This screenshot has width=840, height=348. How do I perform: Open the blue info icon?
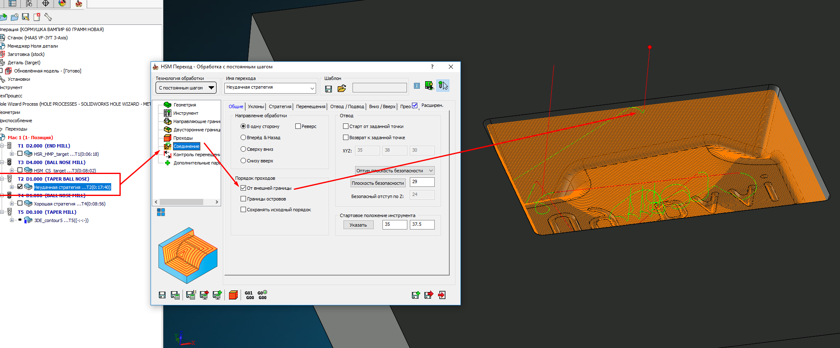(x=417, y=86)
